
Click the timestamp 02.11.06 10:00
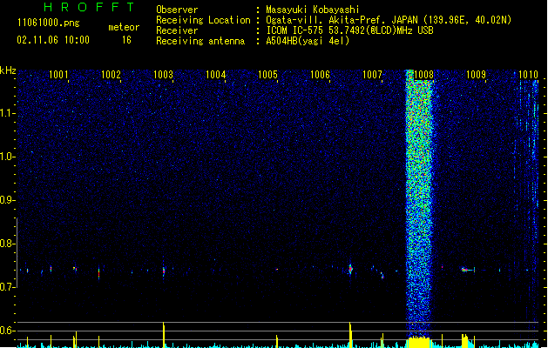(53, 40)
